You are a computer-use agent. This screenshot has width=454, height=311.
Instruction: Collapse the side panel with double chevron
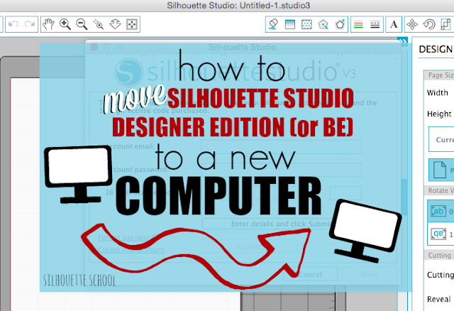click(x=403, y=41)
